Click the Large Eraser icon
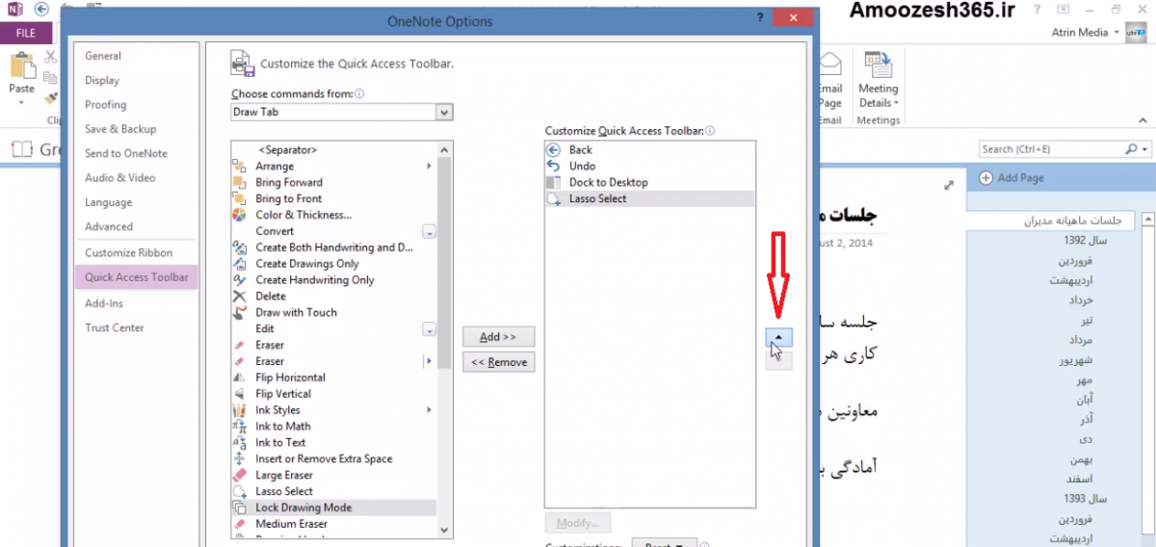 pos(239,475)
